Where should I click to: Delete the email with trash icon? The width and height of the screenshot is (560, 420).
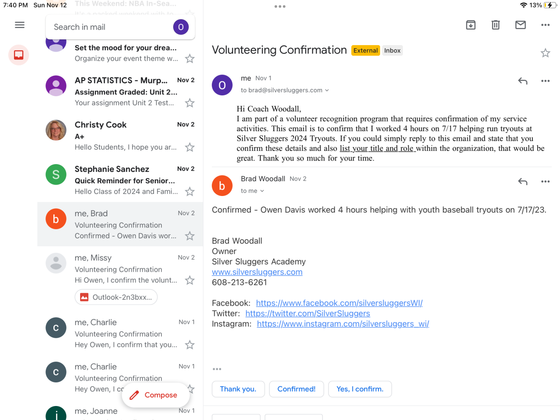click(x=495, y=25)
